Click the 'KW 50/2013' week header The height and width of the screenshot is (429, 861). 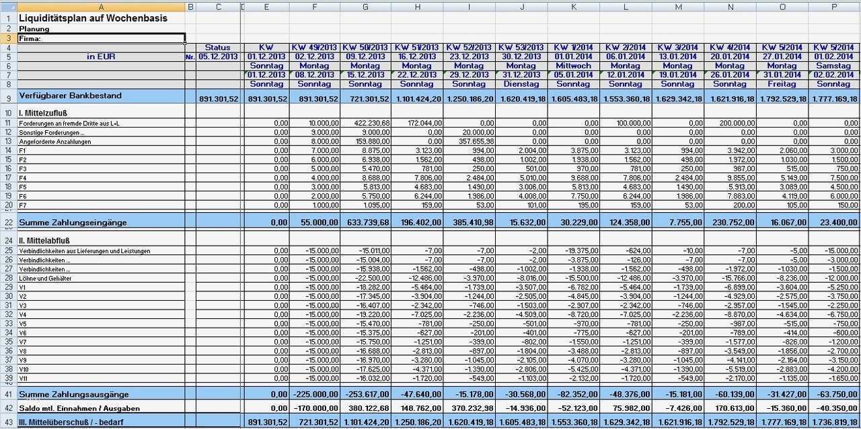coord(365,48)
